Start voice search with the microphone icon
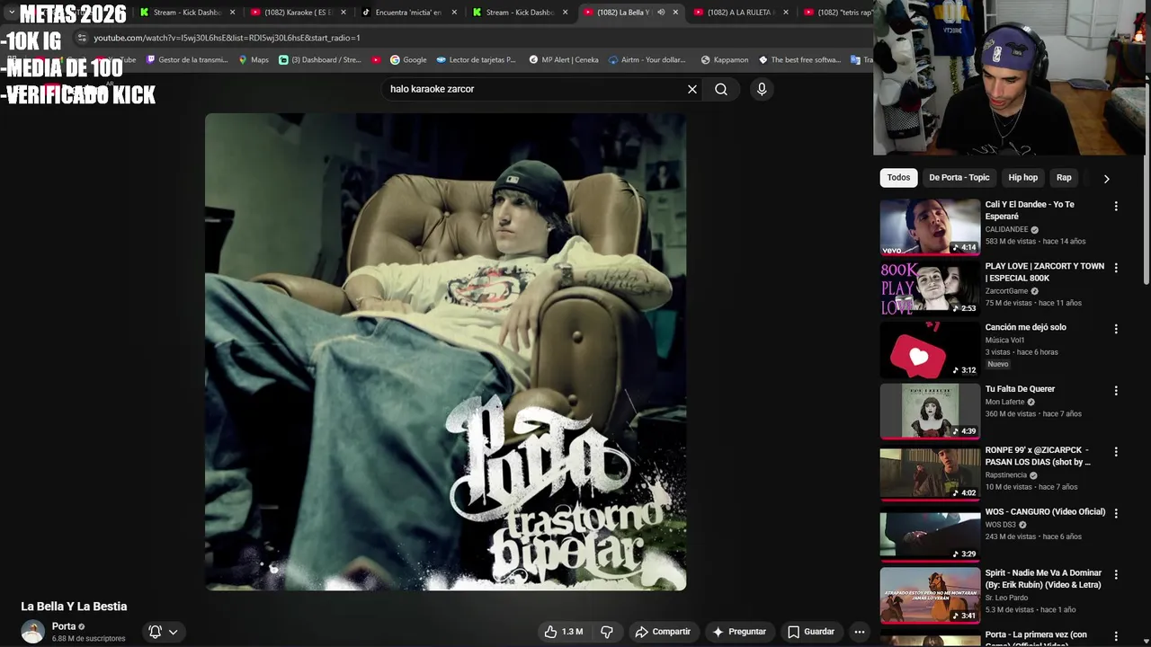Screen dimensions: 1151x647 (x=762, y=89)
